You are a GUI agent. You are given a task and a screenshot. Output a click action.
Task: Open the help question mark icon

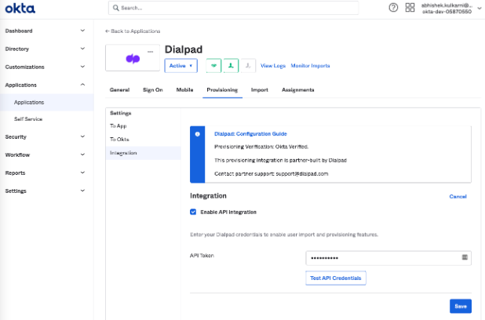(393, 7)
